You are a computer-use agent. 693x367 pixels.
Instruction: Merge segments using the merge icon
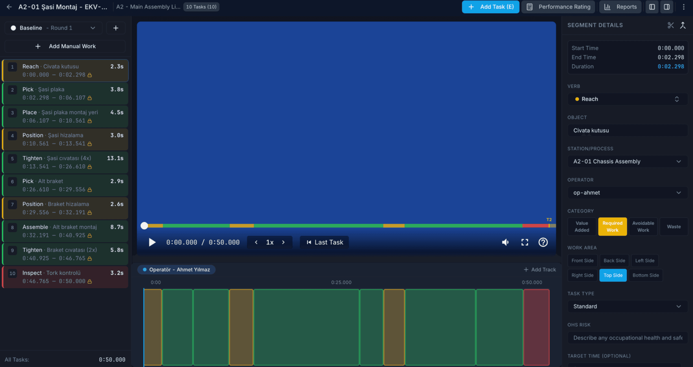pos(683,25)
